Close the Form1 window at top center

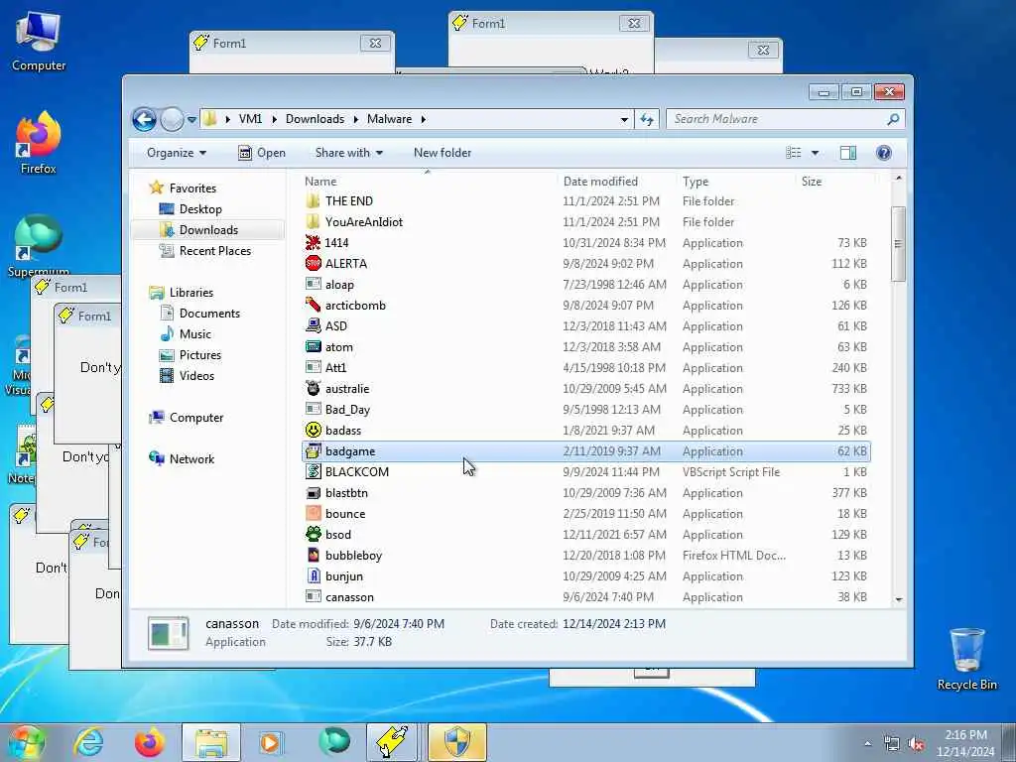click(634, 24)
